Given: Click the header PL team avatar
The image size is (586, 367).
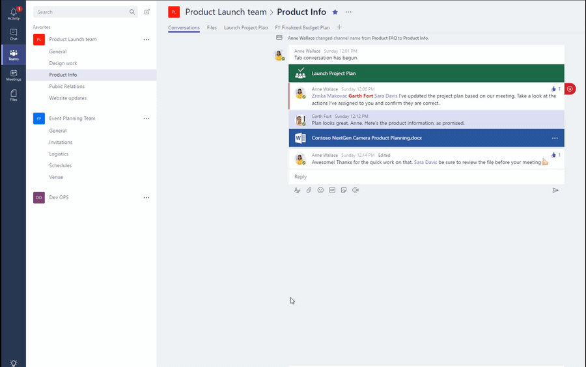Looking at the screenshot, I should 174,12.
